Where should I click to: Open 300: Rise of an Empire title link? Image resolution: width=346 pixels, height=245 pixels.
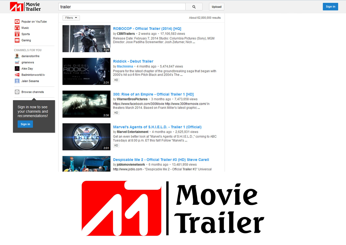click(153, 94)
